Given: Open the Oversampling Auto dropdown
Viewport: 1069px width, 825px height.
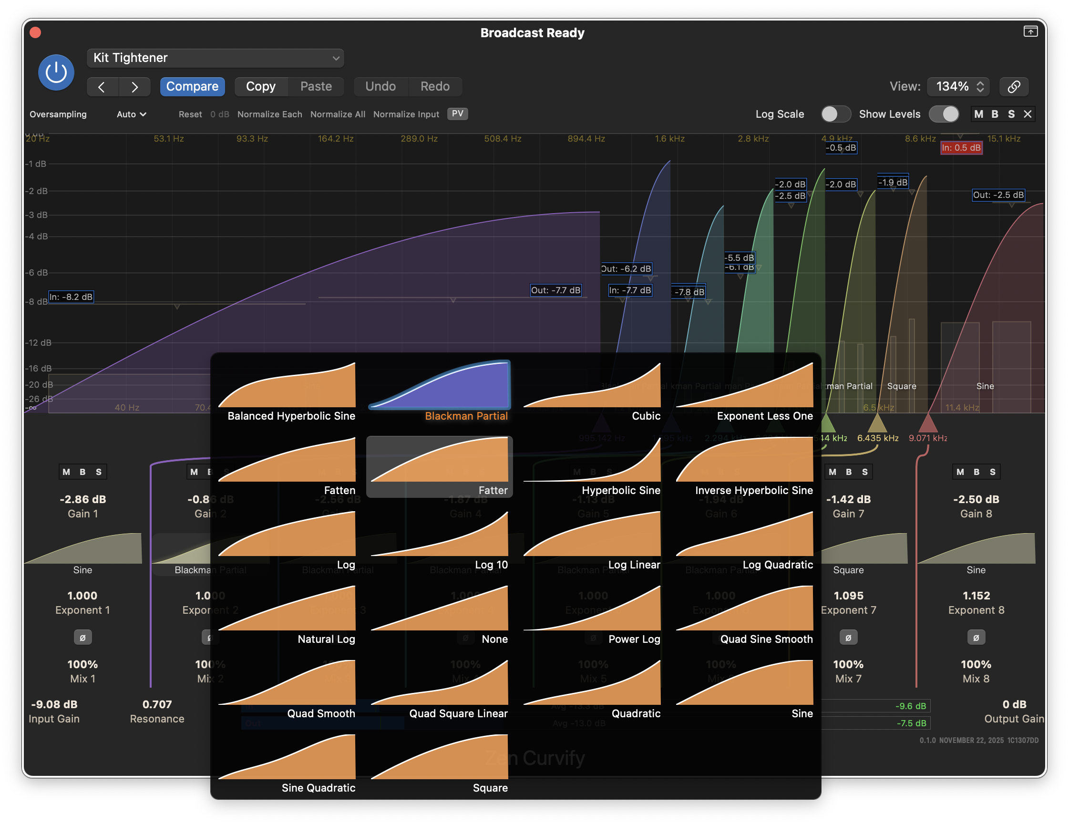Looking at the screenshot, I should pos(131,114).
